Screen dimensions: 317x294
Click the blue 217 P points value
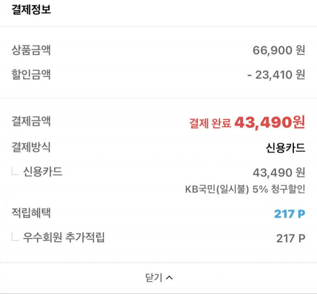[290, 214]
